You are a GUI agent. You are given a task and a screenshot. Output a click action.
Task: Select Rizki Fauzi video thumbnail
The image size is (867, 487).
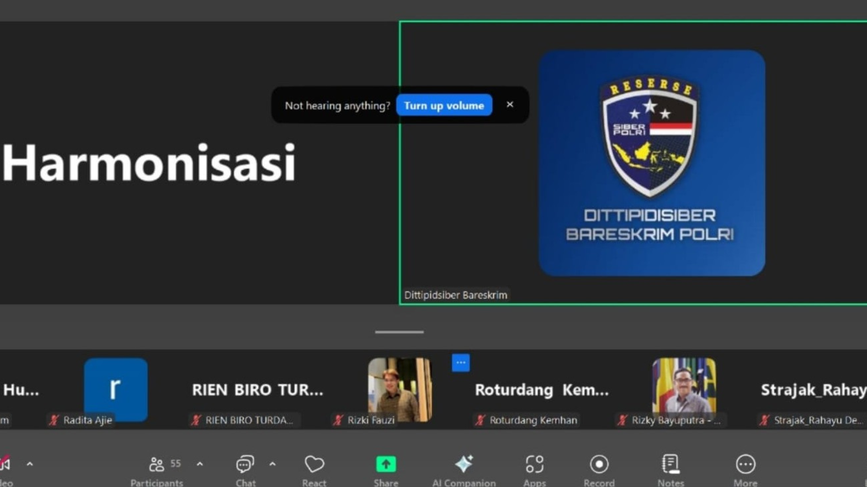[x=400, y=390]
